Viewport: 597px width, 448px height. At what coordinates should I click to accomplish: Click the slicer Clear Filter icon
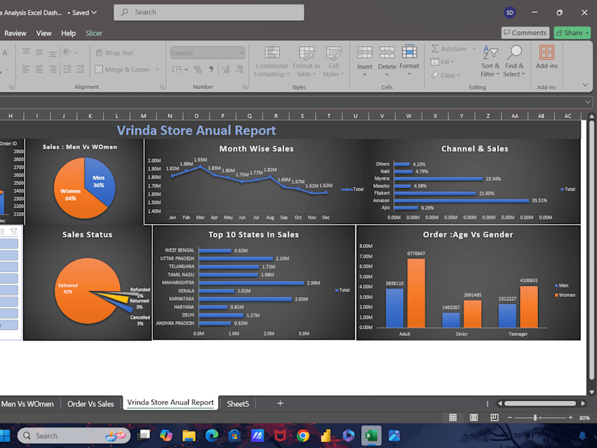(14, 231)
